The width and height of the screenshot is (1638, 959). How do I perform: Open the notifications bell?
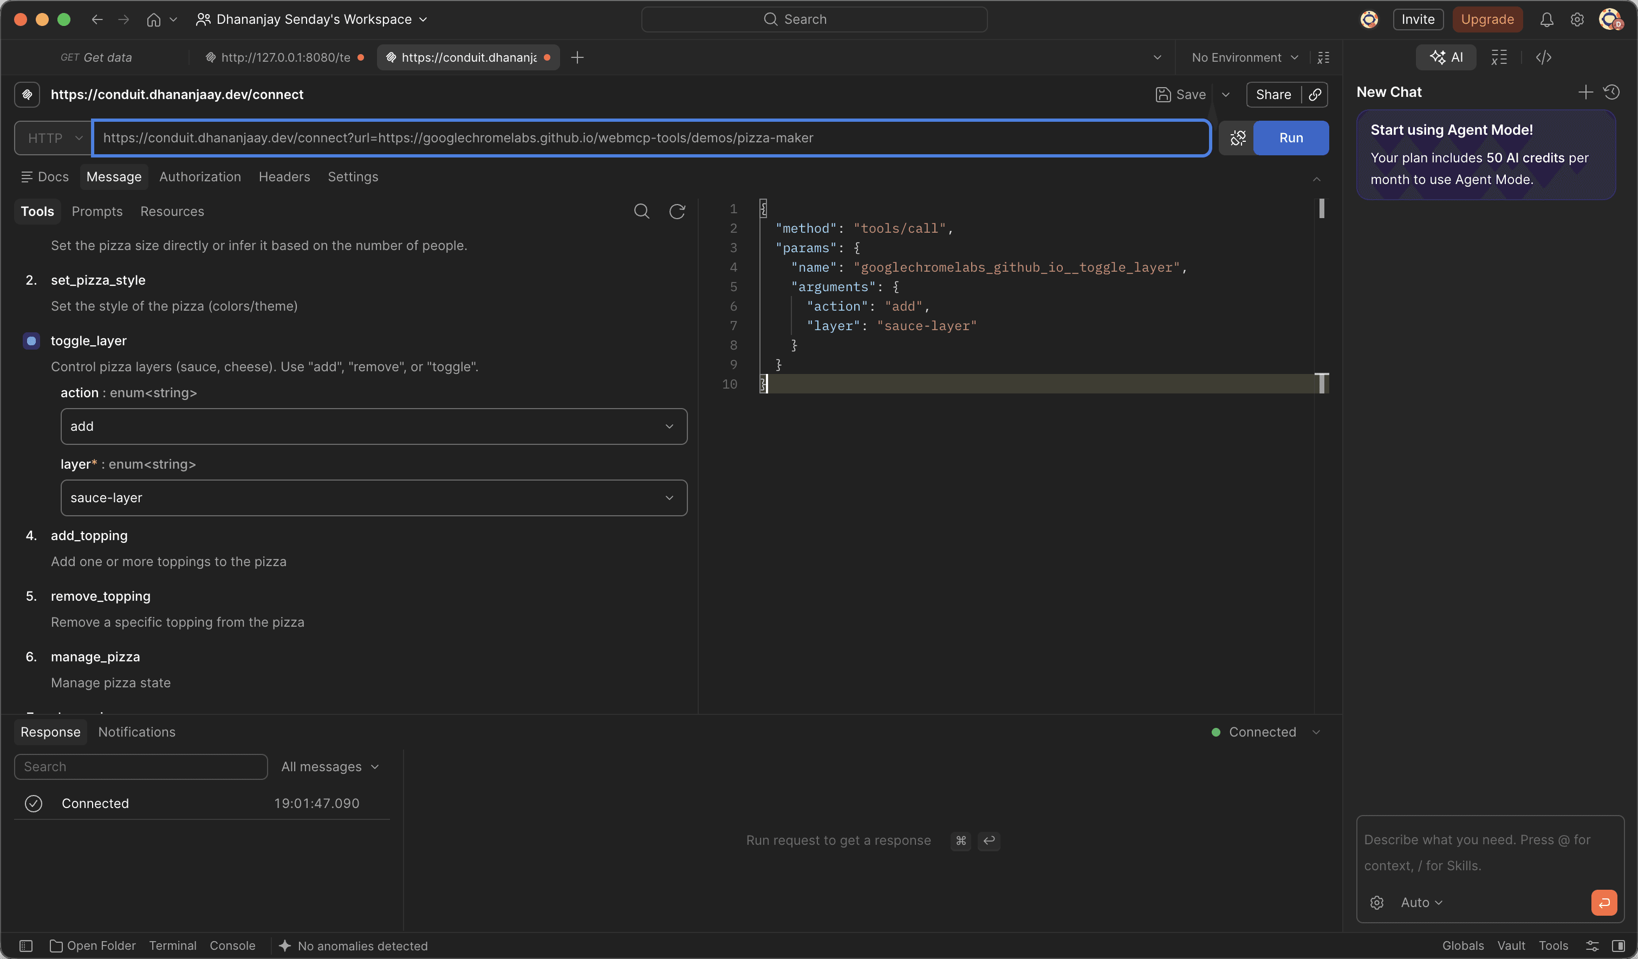click(1546, 19)
